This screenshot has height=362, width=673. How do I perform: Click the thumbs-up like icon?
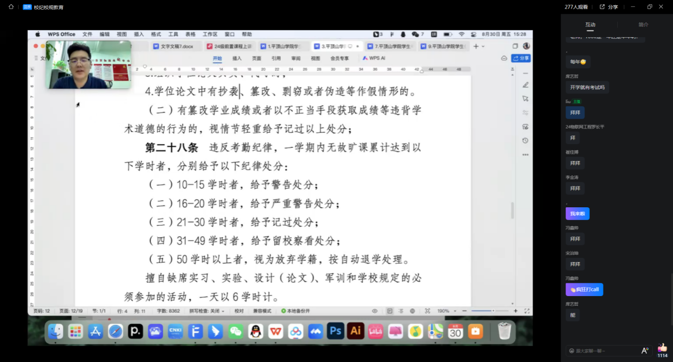pyautogui.click(x=662, y=348)
